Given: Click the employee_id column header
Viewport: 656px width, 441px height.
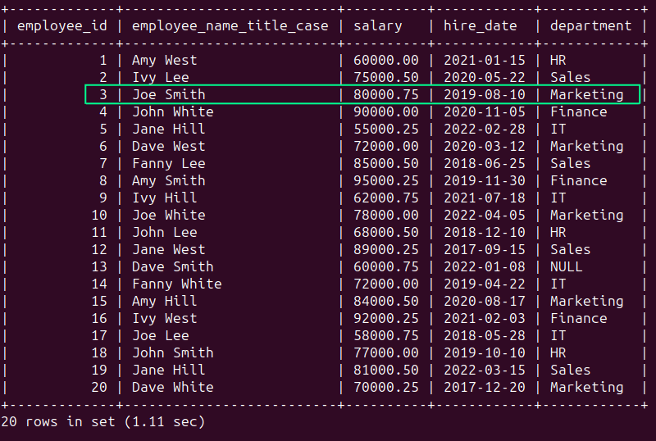Looking at the screenshot, I should [61, 25].
